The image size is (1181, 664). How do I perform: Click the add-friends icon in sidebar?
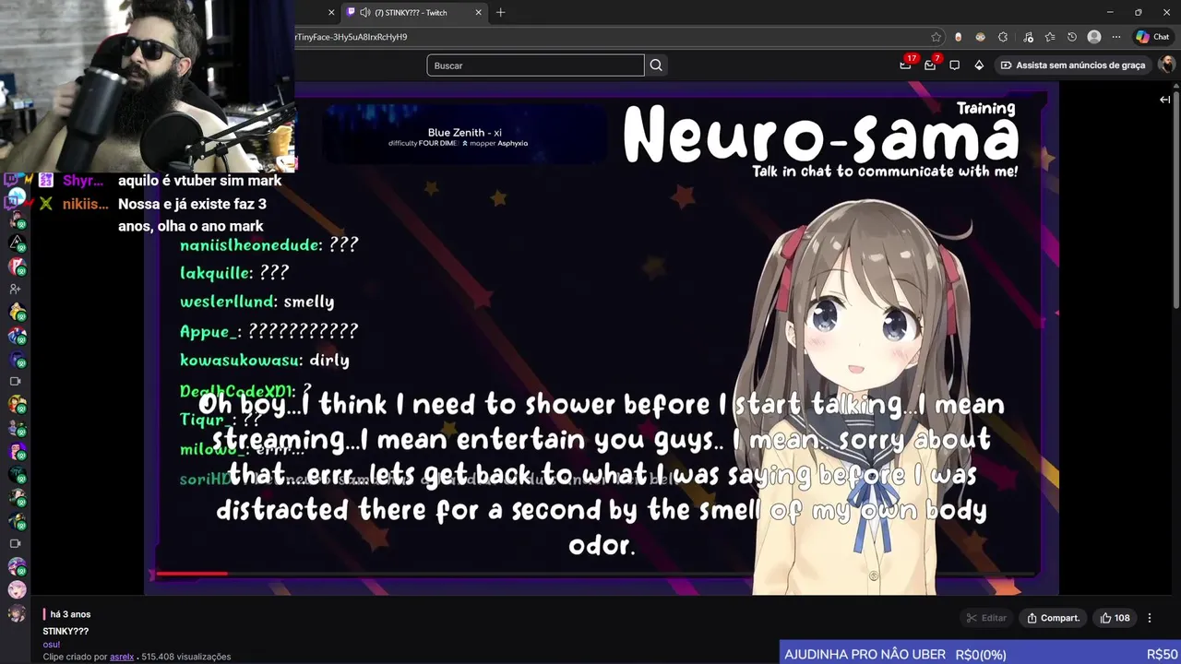click(x=15, y=289)
